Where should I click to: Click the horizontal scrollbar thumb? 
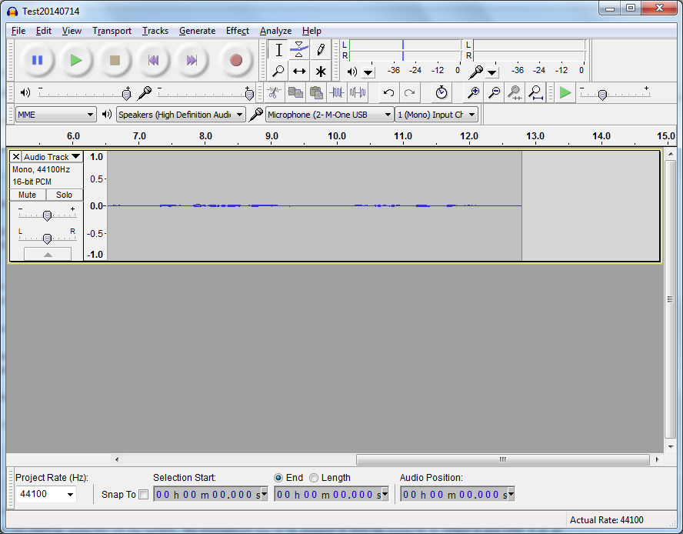[503, 459]
